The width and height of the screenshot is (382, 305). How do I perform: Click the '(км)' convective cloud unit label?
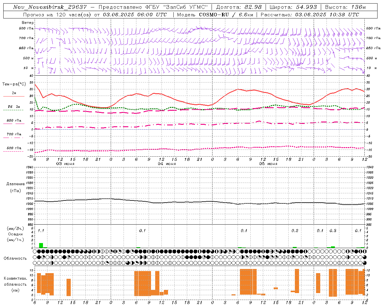pyautogui.click(x=15, y=290)
